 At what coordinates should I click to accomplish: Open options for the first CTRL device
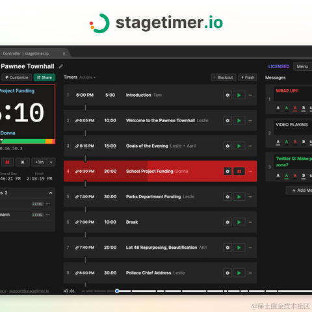tap(48, 204)
